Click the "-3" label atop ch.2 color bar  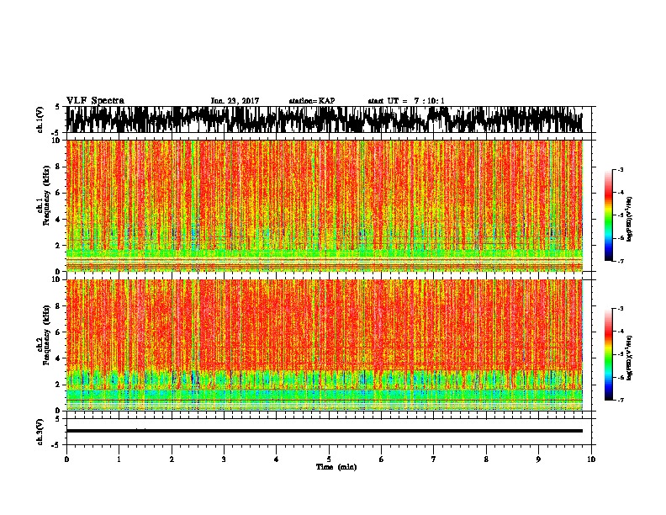pyautogui.click(x=621, y=309)
